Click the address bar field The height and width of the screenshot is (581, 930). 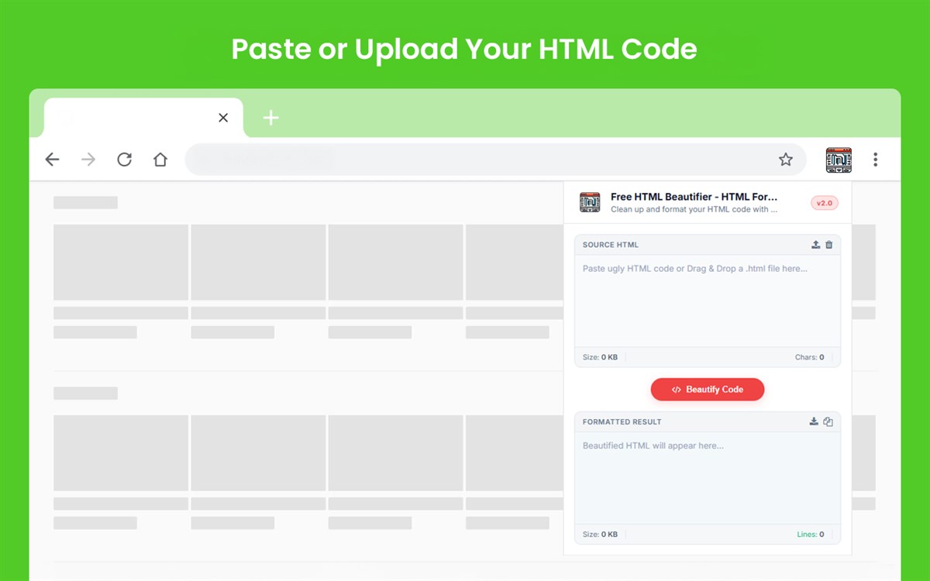(495, 160)
